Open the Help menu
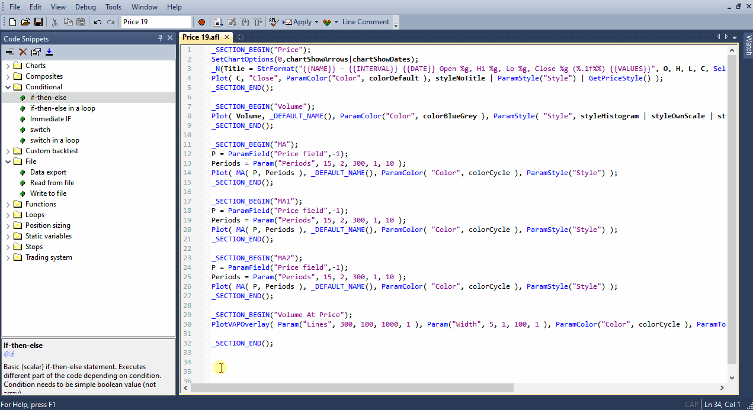 pyautogui.click(x=174, y=7)
